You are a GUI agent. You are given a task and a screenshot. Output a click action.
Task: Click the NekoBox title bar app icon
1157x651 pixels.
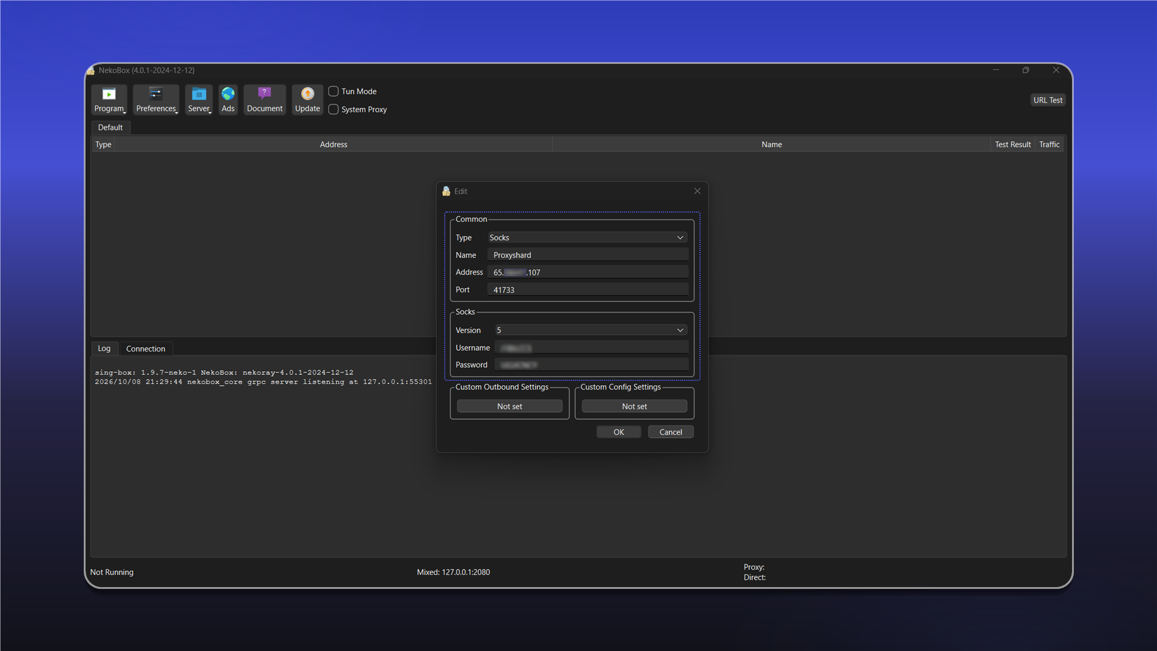click(91, 71)
